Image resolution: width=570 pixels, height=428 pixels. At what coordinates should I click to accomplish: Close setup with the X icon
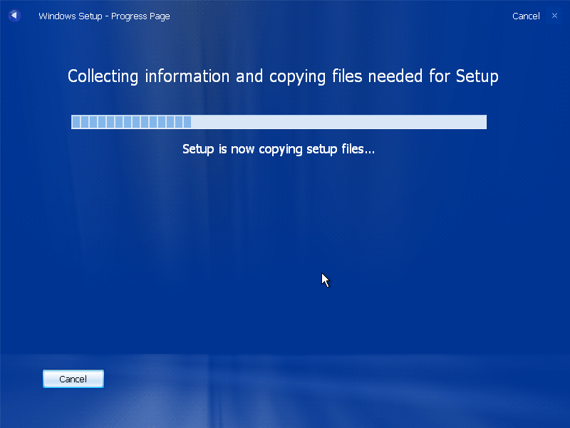tap(554, 16)
